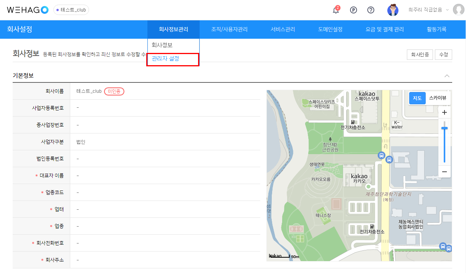Click the map zoom level slider
Image resolution: width=466 pixels, height=273 pixels.
pos(445,142)
